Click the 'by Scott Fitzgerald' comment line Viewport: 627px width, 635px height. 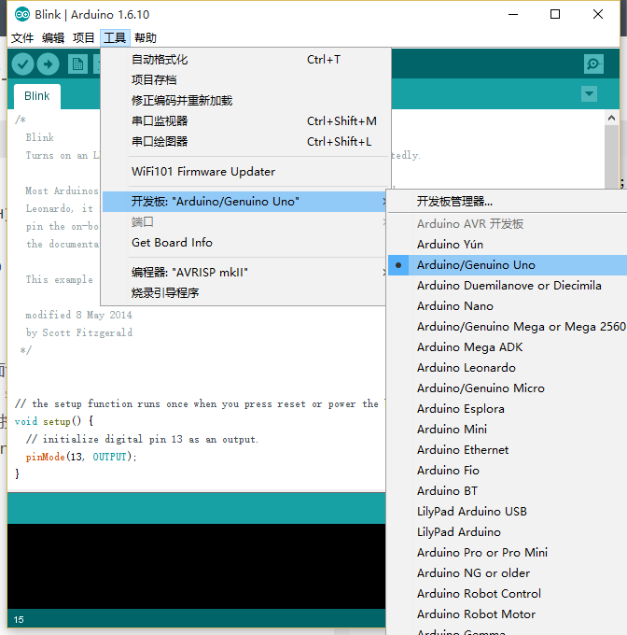pyautogui.click(x=79, y=332)
